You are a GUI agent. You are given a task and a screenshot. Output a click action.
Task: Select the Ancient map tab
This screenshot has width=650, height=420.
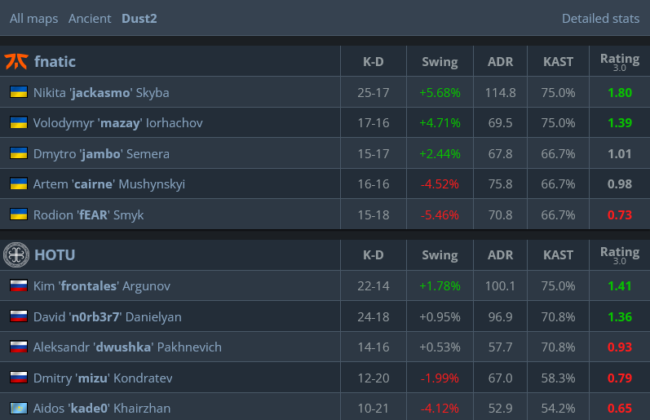[90, 19]
